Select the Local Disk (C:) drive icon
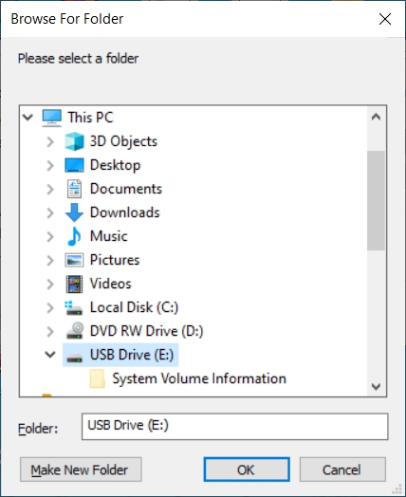 click(x=74, y=307)
